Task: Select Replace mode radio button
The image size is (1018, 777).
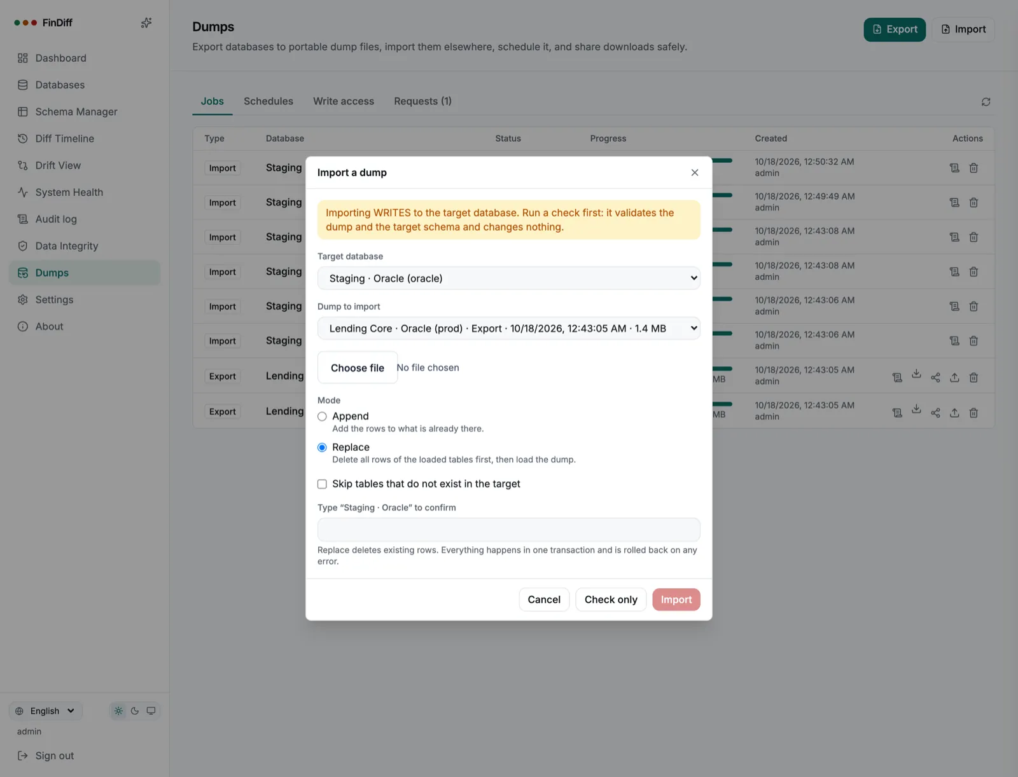Action: 322,448
